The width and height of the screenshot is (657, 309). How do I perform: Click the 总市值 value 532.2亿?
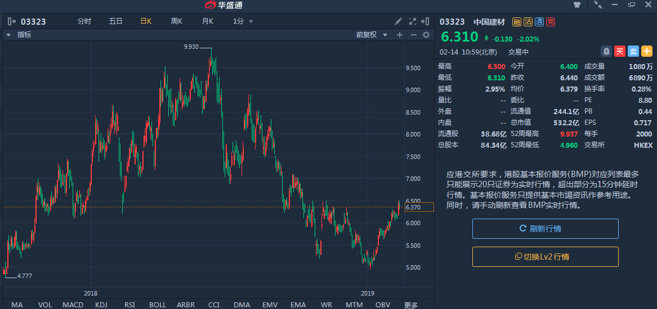pyautogui.click(x=566, y=122)
